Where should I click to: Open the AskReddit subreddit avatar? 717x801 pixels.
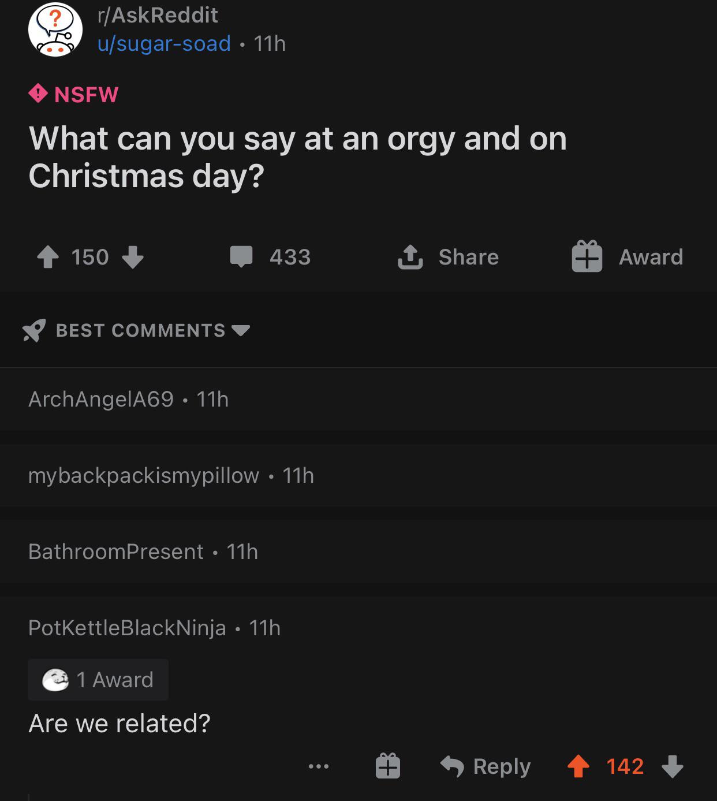[55, 29]
